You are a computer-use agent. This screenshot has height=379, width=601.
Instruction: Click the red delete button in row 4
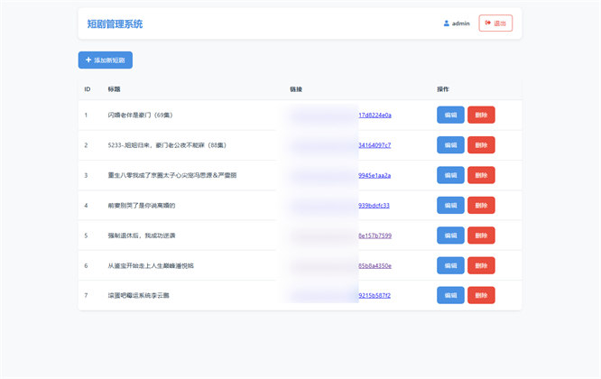pyautogui.click(x=481, y=206)
